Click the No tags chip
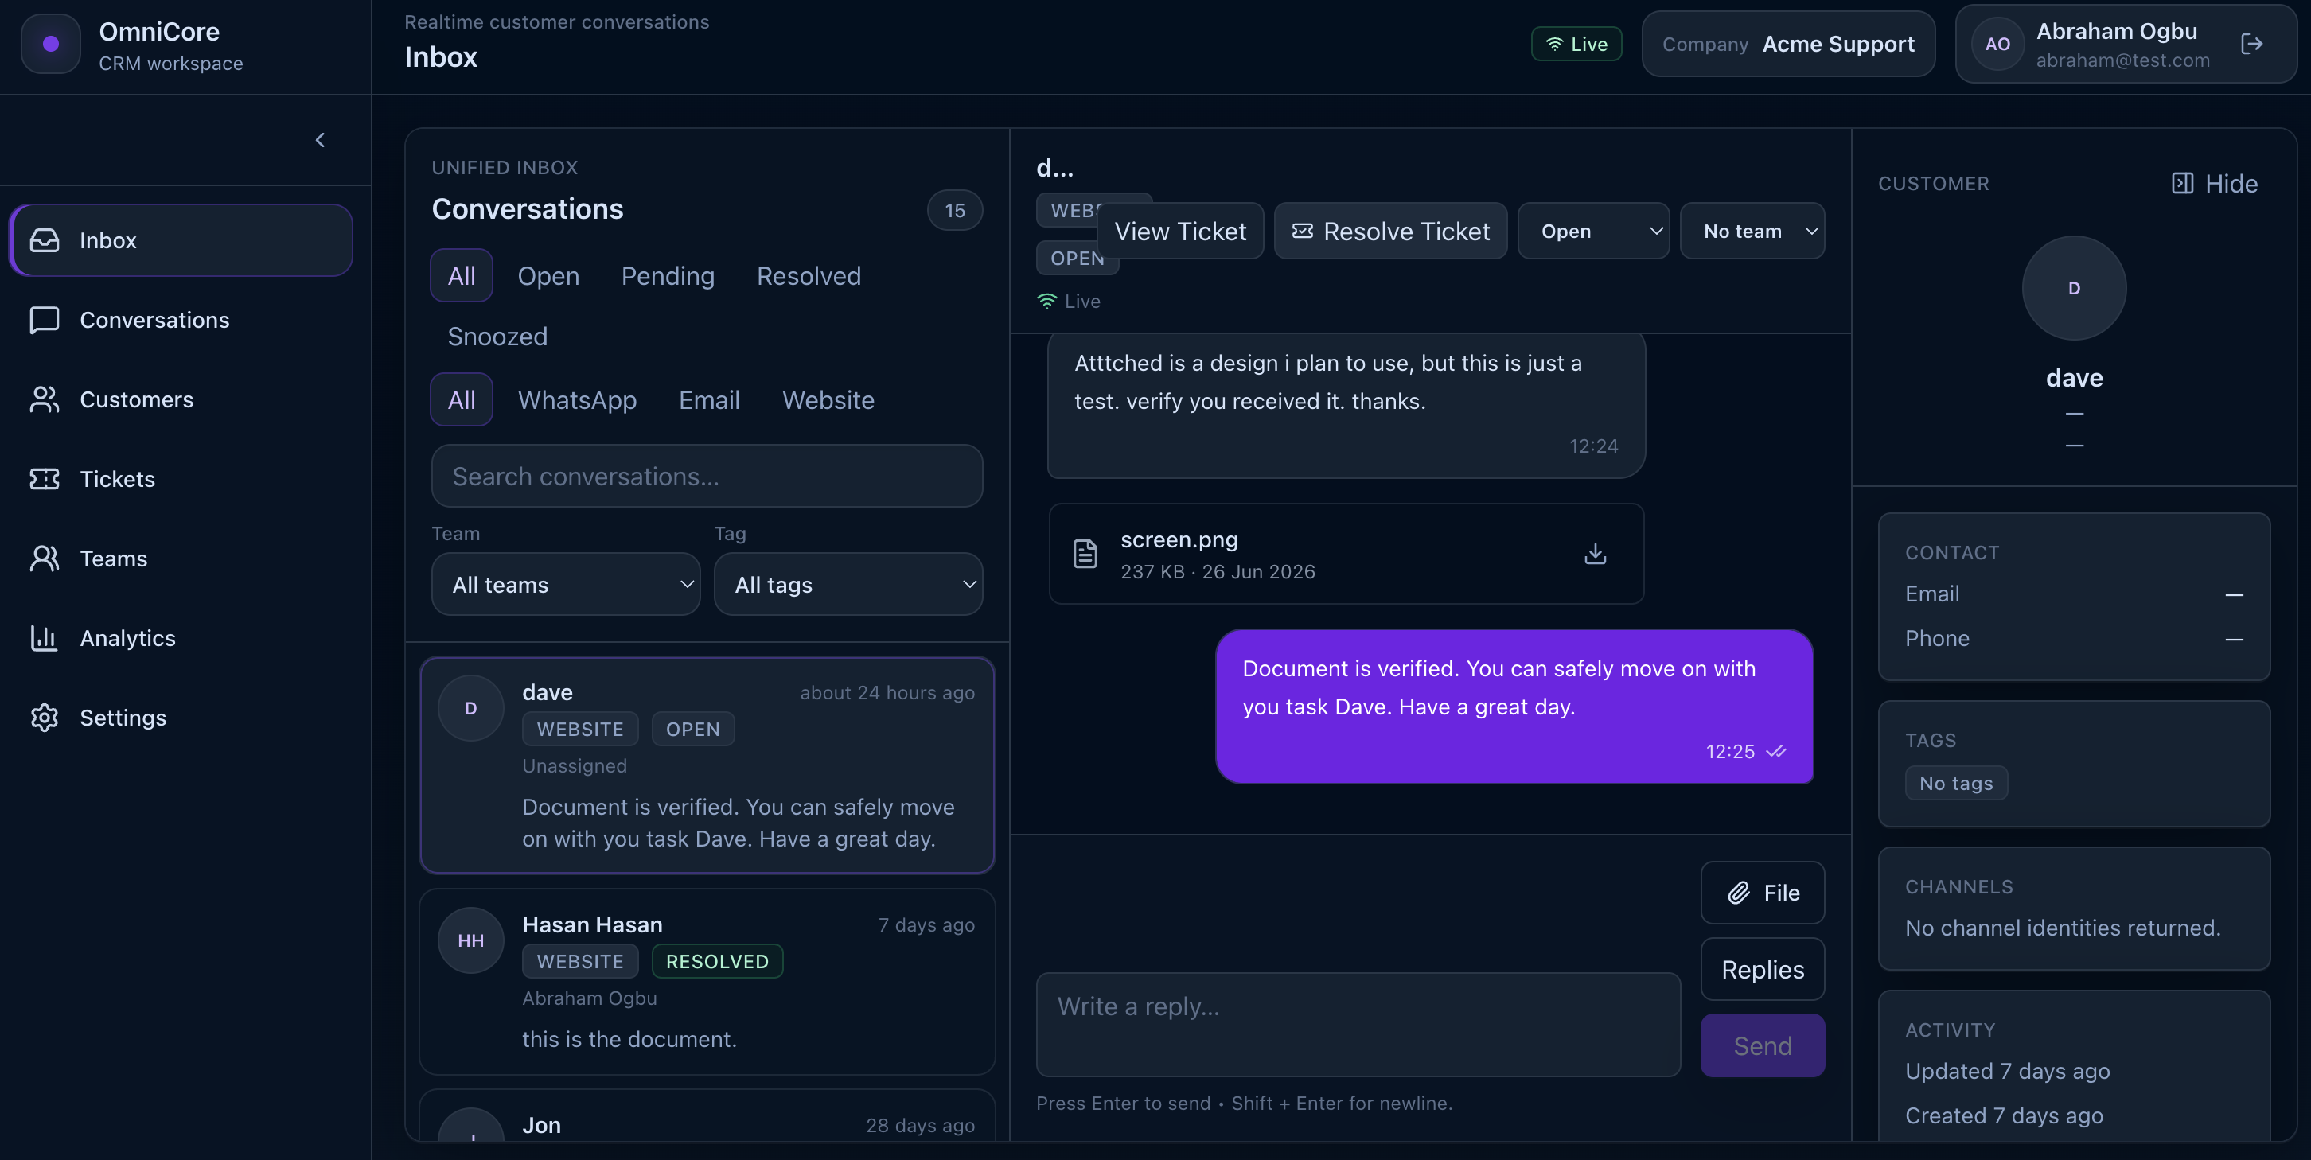2311x1160 pixels. (1956, 783)
